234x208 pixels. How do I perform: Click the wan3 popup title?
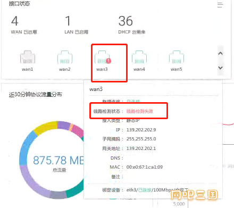96,89
